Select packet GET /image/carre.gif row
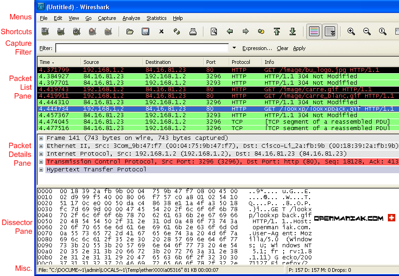 pyautogui.click(x=218, y=89)
